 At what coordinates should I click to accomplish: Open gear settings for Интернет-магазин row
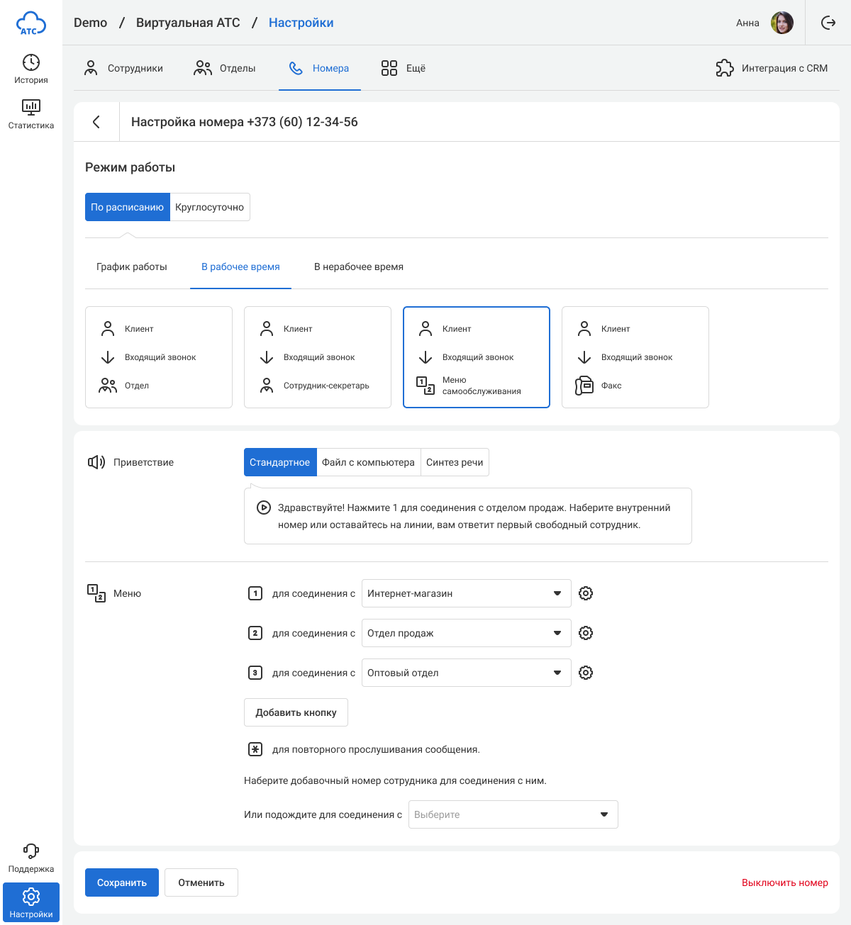(x=586, y=593)
